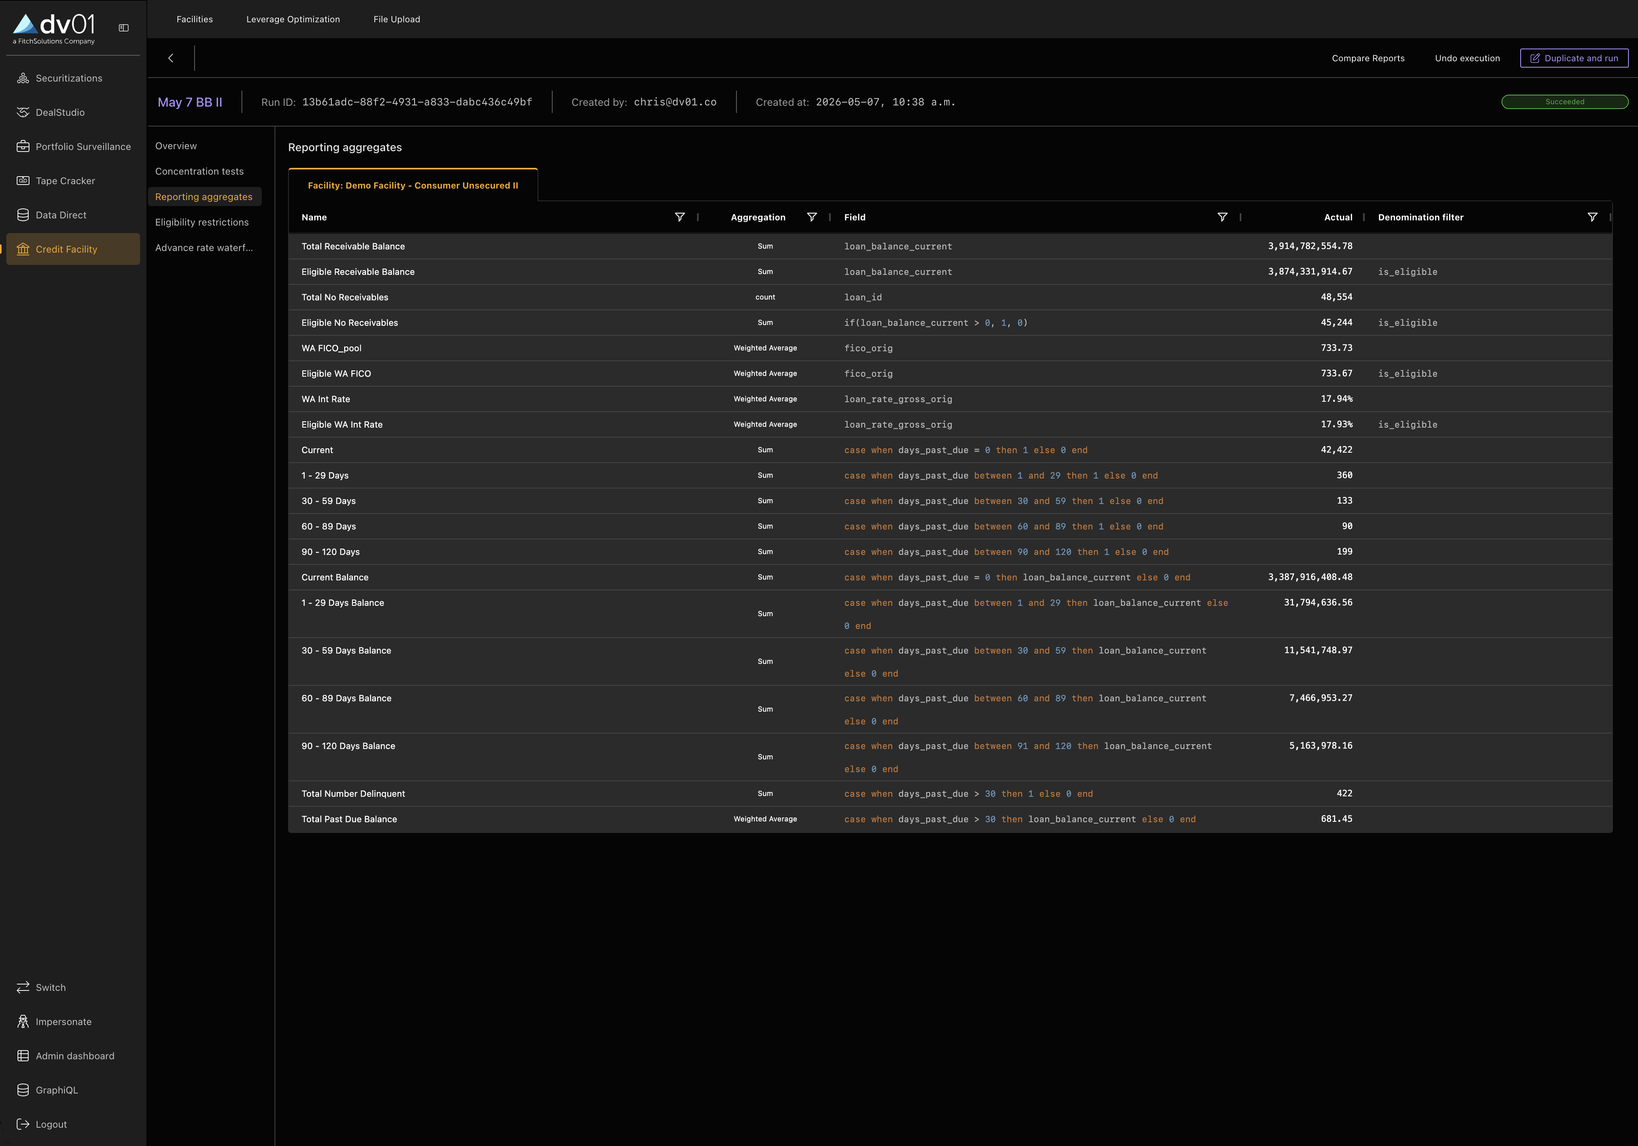Click the 681.45 actual value
Viewport: 1638px width, 1146px height.
pyautogui.click(x=1336, y=819)
